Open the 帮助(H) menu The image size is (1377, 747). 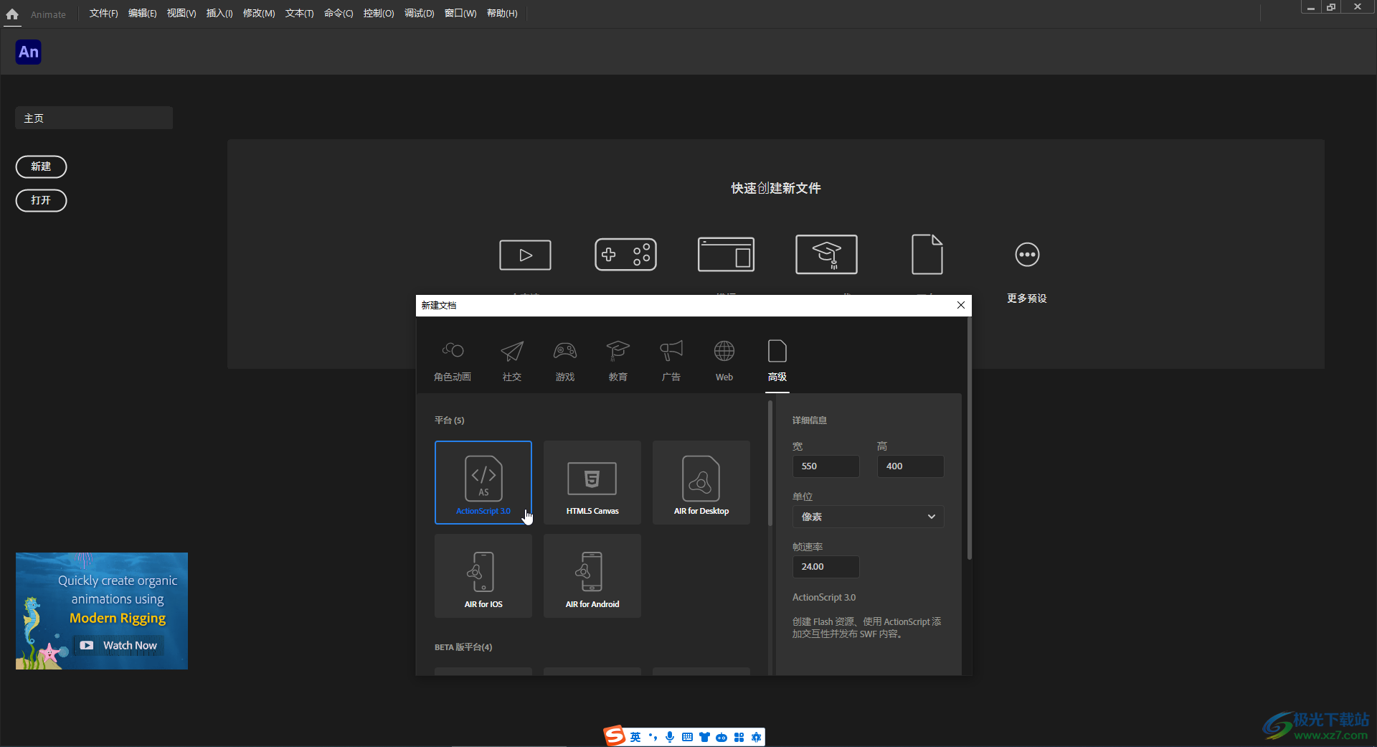502,14
